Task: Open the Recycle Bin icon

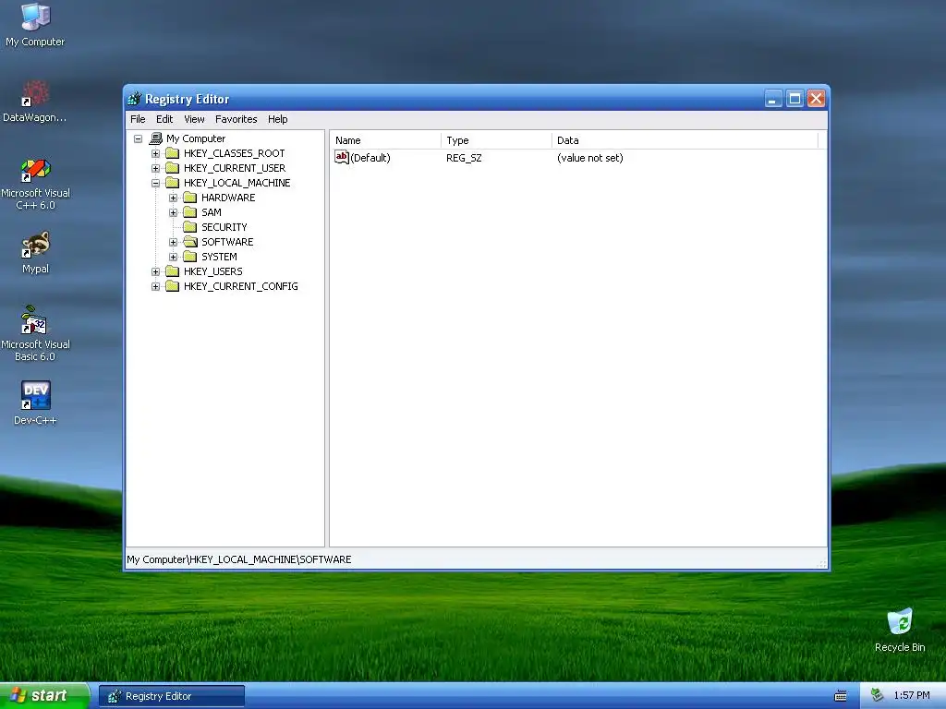Action: (900, 630)
